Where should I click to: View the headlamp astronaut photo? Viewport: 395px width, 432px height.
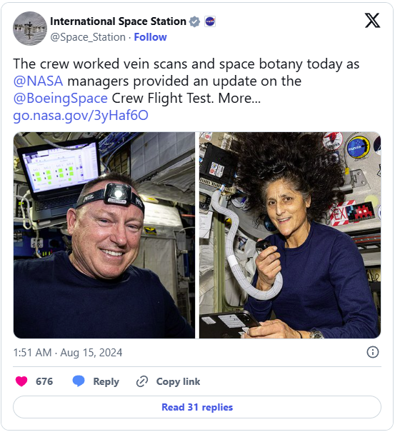pyautogui.click(x=104, y=235)
